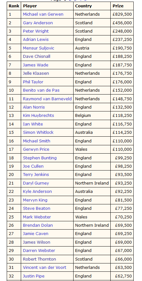This screenshot has height=281, width=142.
Task: Open the Kyle Anderson link
Action: click(x=37, y=191)
